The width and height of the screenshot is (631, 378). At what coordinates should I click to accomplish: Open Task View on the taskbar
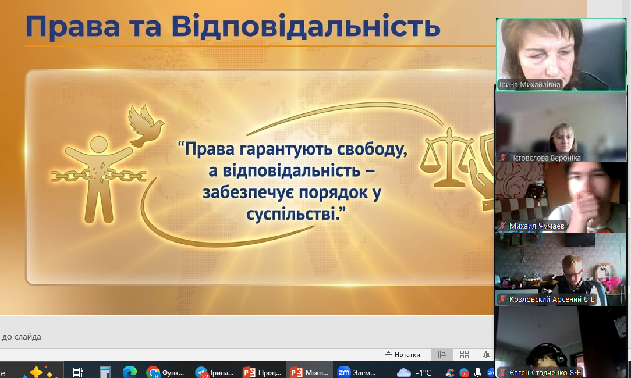(x=78, y=372)
